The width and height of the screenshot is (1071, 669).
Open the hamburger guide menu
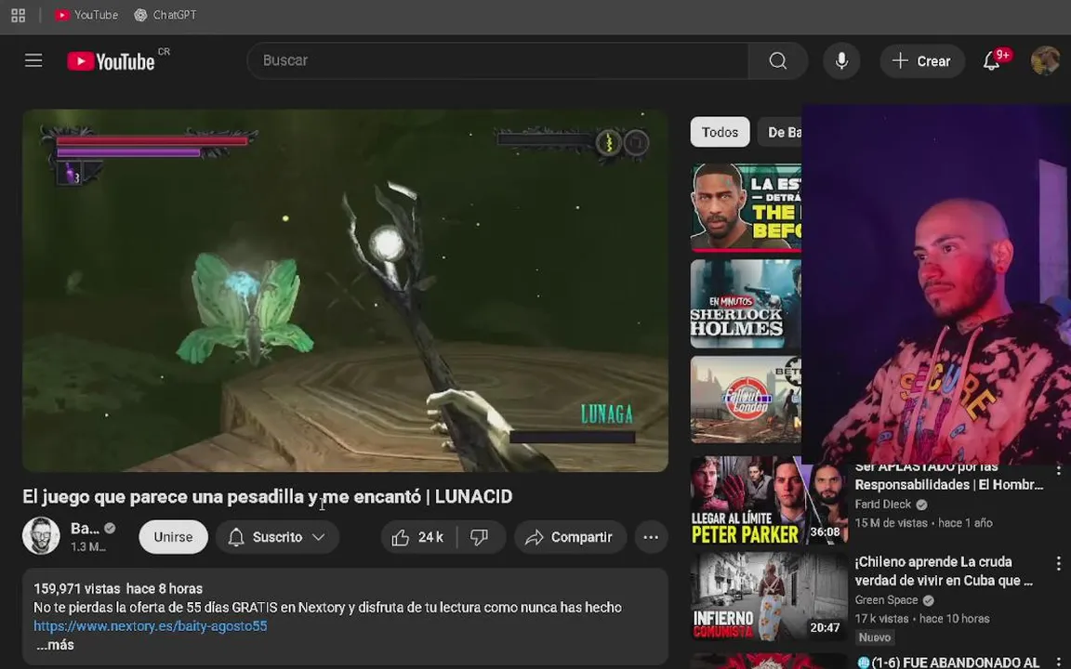point(33,60)
